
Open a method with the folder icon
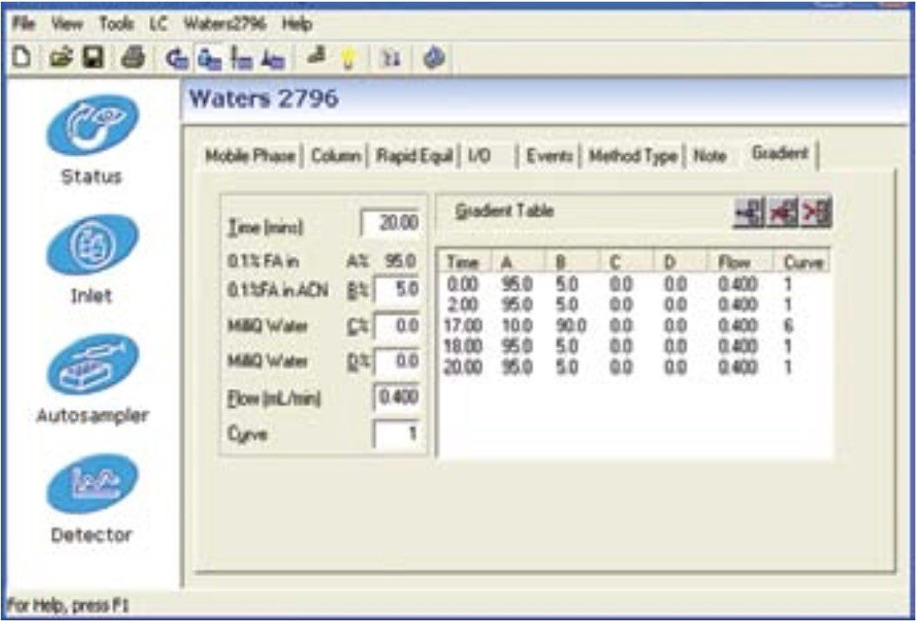60,58
